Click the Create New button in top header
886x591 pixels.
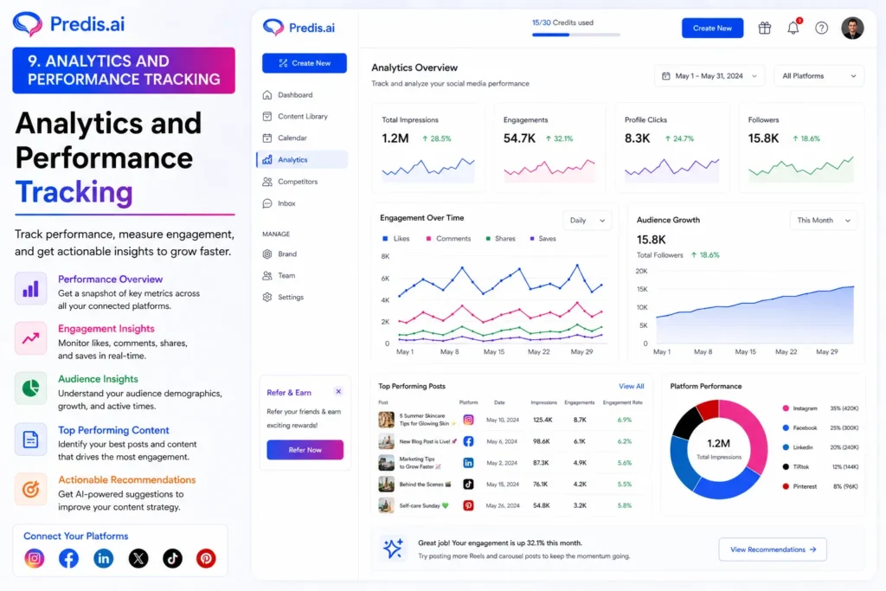713,28
